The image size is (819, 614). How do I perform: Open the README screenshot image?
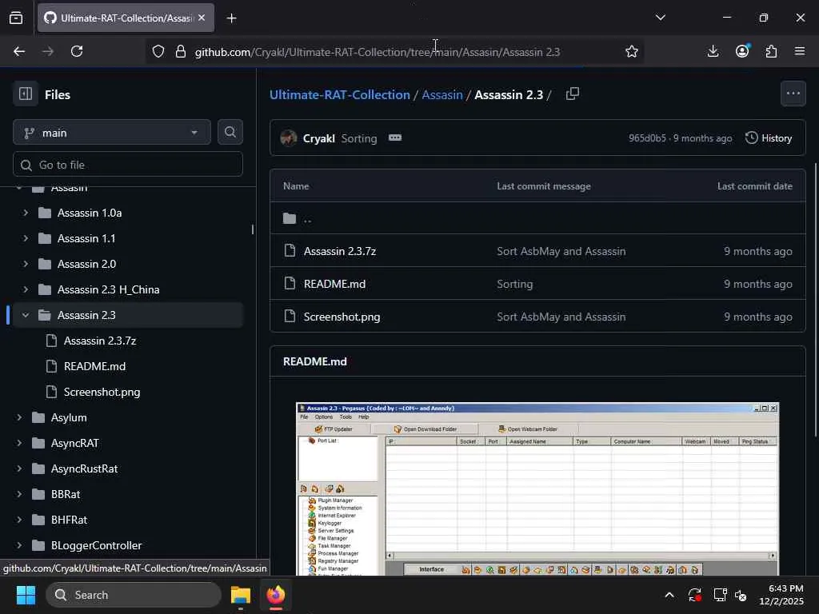coord(537,489)
